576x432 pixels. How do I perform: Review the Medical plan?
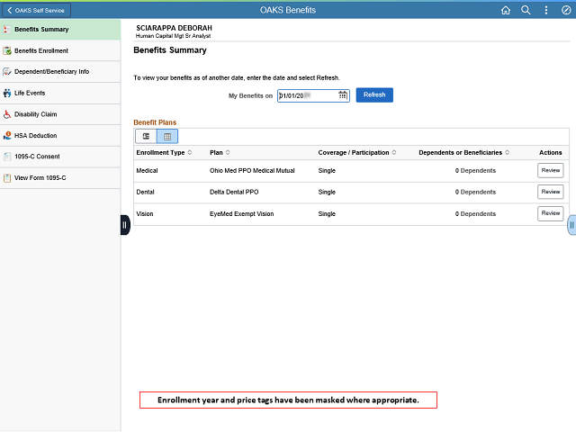click(550, 169)
